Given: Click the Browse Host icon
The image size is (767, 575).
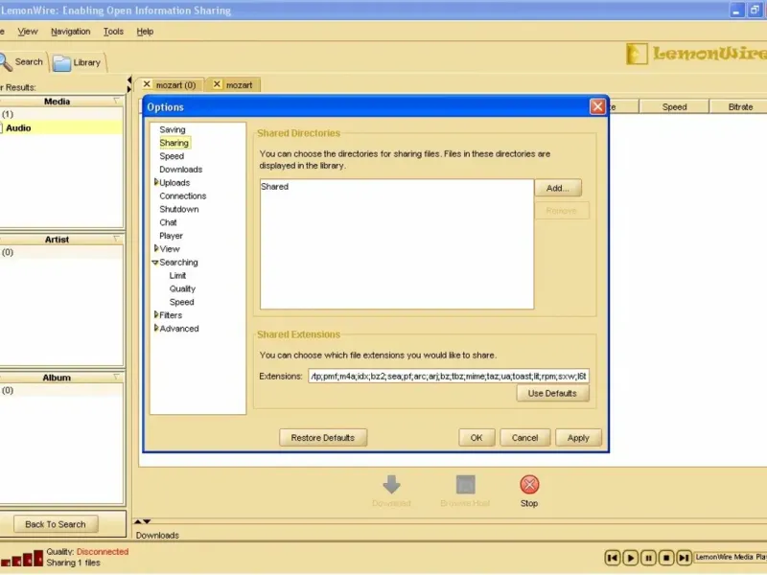Looking at the screenshot, I should pyautogui.click(x=465, y=485).
